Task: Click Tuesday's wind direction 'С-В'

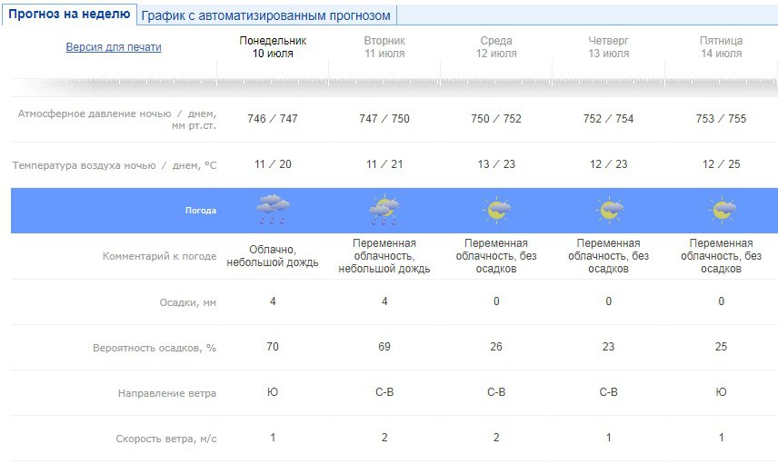Action: [x=384, y=392]
